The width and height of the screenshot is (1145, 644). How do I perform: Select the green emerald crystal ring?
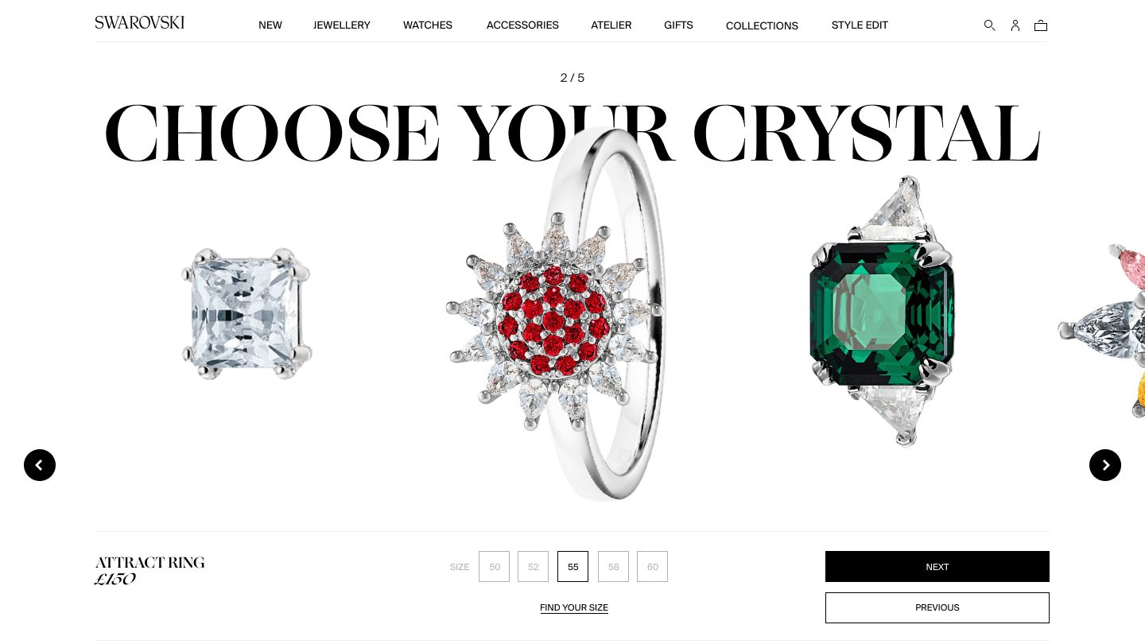pos(883,311)
